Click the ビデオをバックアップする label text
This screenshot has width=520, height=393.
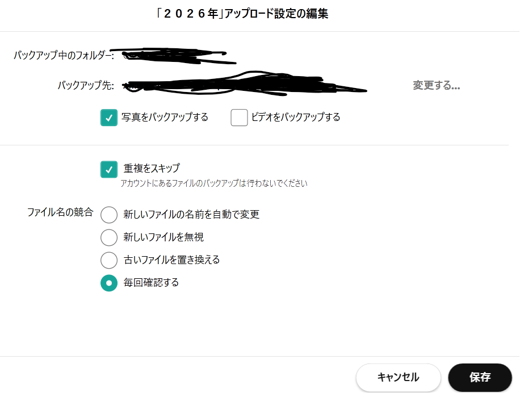pos(296,117)
